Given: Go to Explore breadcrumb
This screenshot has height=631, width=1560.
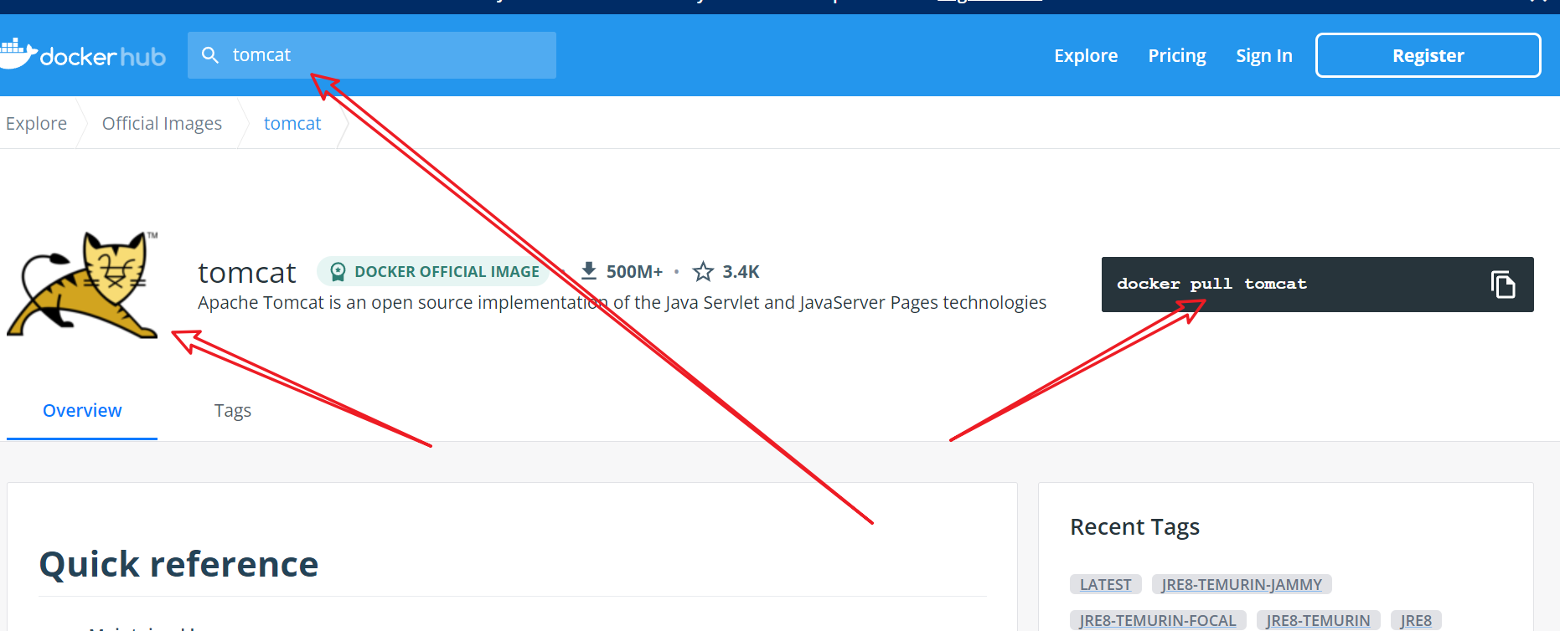Looking at the screenshot, I should pyautogui.click(x=36, y=123).
